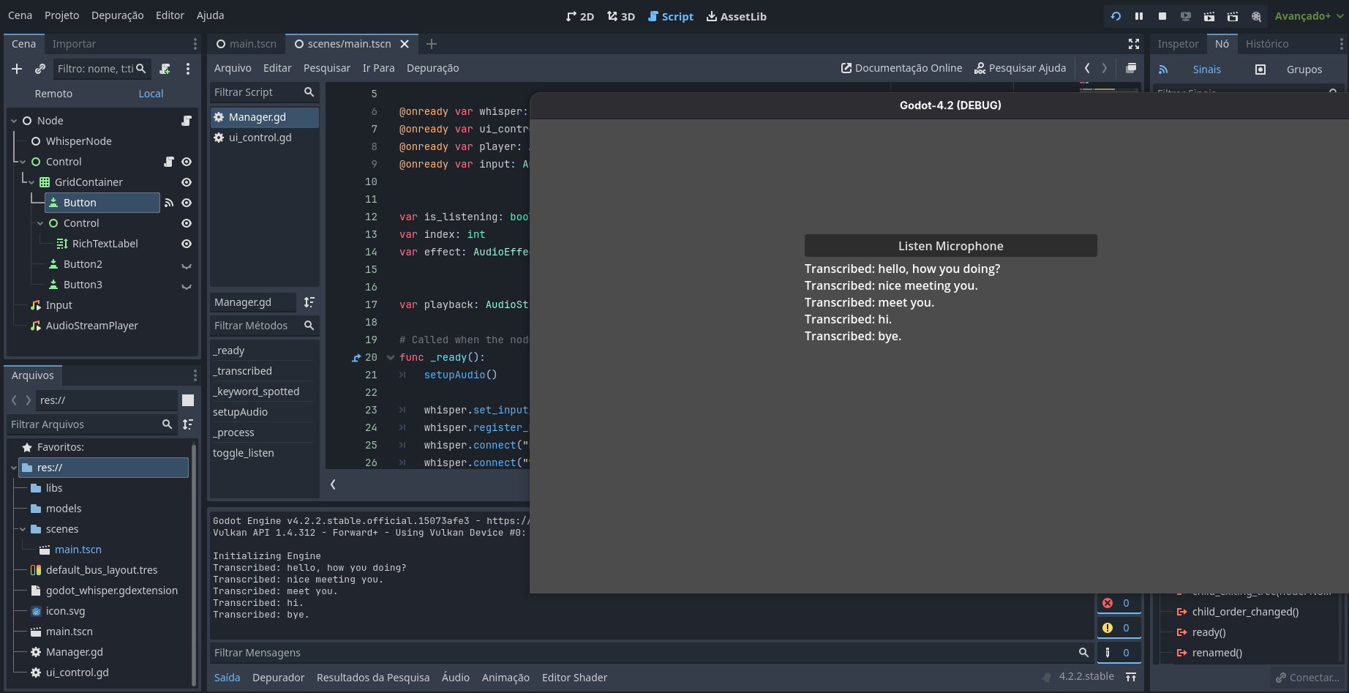Viewport: 1349px width, 693px height.
Task: Run specific scene icon
Action: click(x=1233, y=16)
